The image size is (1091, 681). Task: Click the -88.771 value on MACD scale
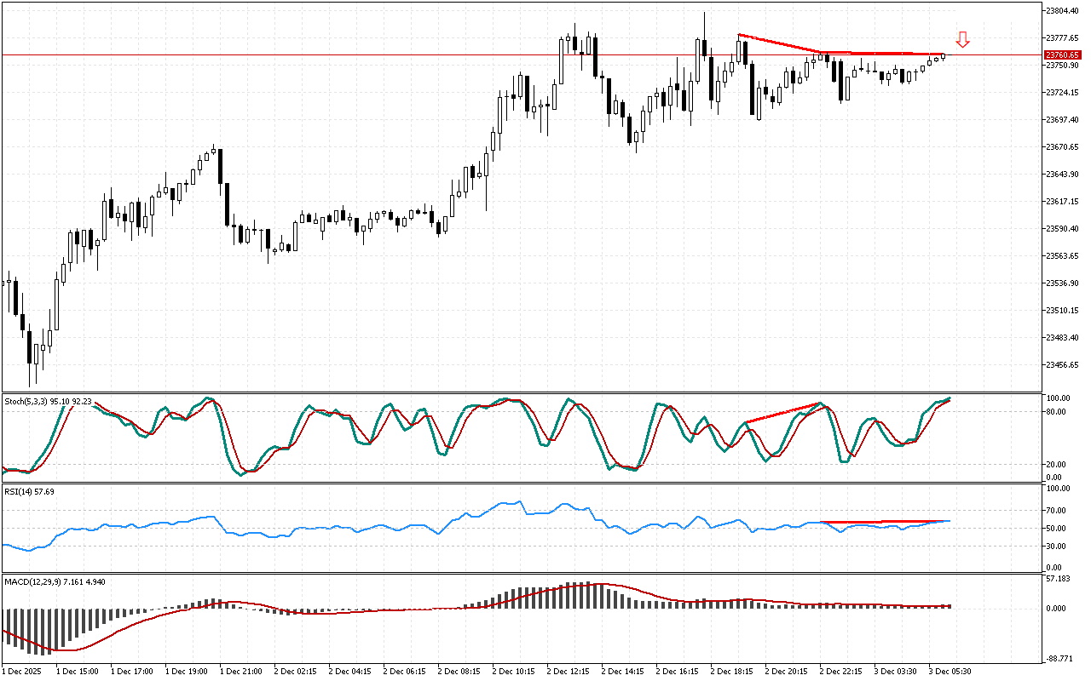pyautogui.click(x=1060, y=658)
